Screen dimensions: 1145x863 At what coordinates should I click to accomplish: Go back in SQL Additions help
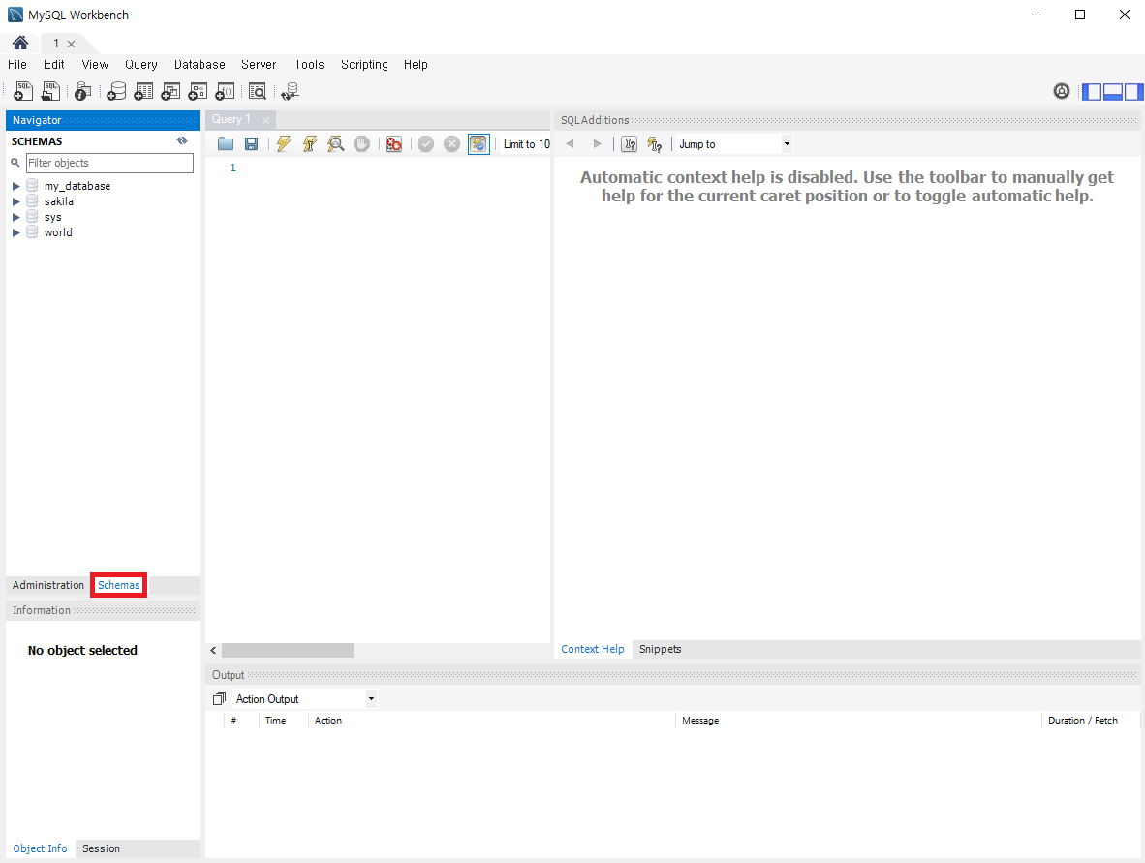pyautogui.click(x=571, y=143)
